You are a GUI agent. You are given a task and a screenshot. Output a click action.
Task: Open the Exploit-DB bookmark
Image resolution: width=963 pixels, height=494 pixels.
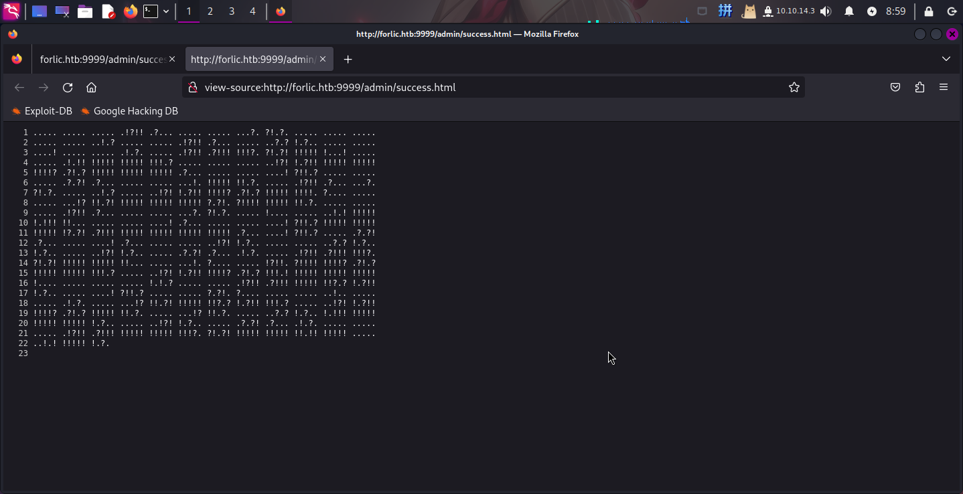click(x=42, y=111)
